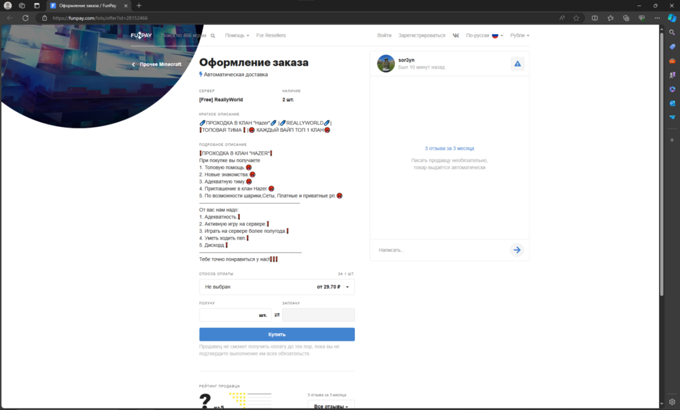Select the Автоматическая доставка label
Image resolution: width=680 pixels, height=410 pixels.
pyautogui.click(x=235, y=75)
